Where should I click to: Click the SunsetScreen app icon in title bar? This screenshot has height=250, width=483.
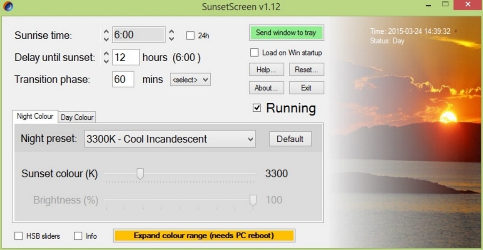pyautogui.click(x=8, y=6)
